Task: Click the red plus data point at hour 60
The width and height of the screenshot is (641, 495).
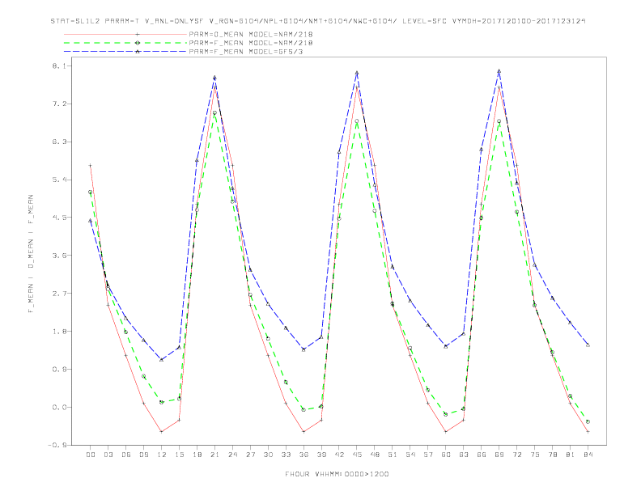Action: point(446,432)
